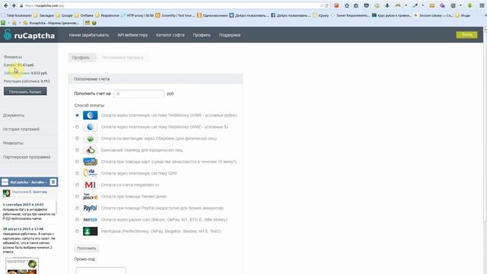Image resolution: width=487 pixels, height=274 pixels.
Task: Select megaindex.ru account radio button
Action: 78,185
